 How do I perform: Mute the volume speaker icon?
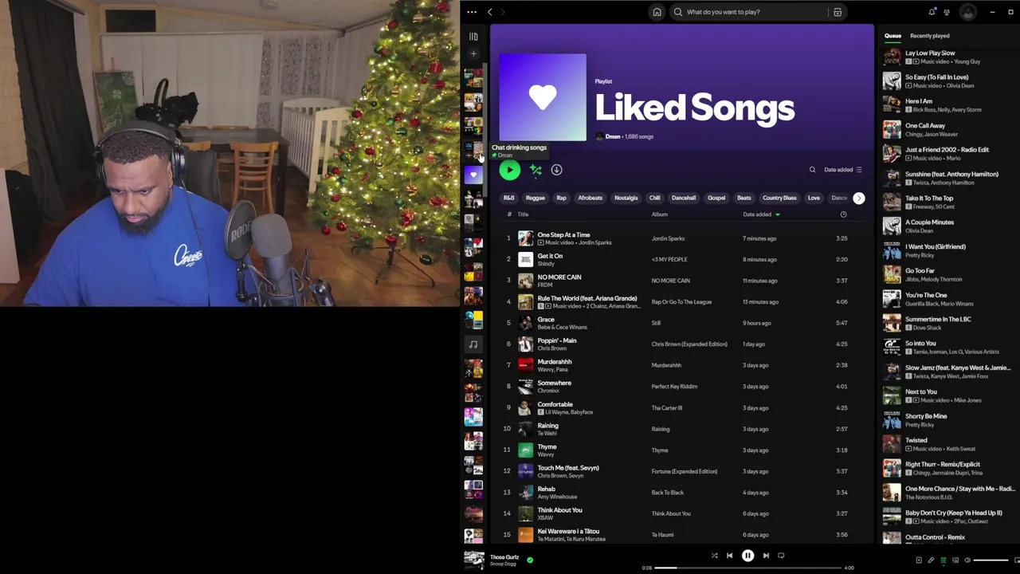[967, 560]
